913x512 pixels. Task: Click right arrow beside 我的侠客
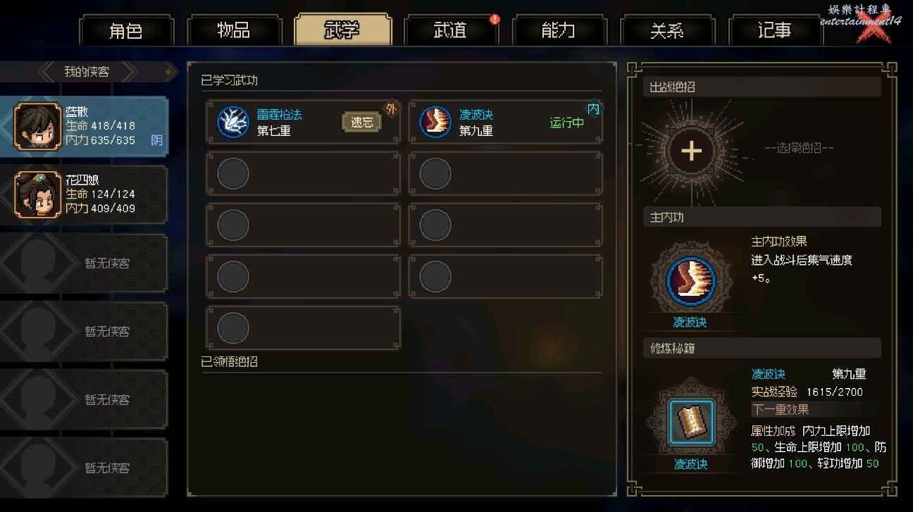pos(170,71)
